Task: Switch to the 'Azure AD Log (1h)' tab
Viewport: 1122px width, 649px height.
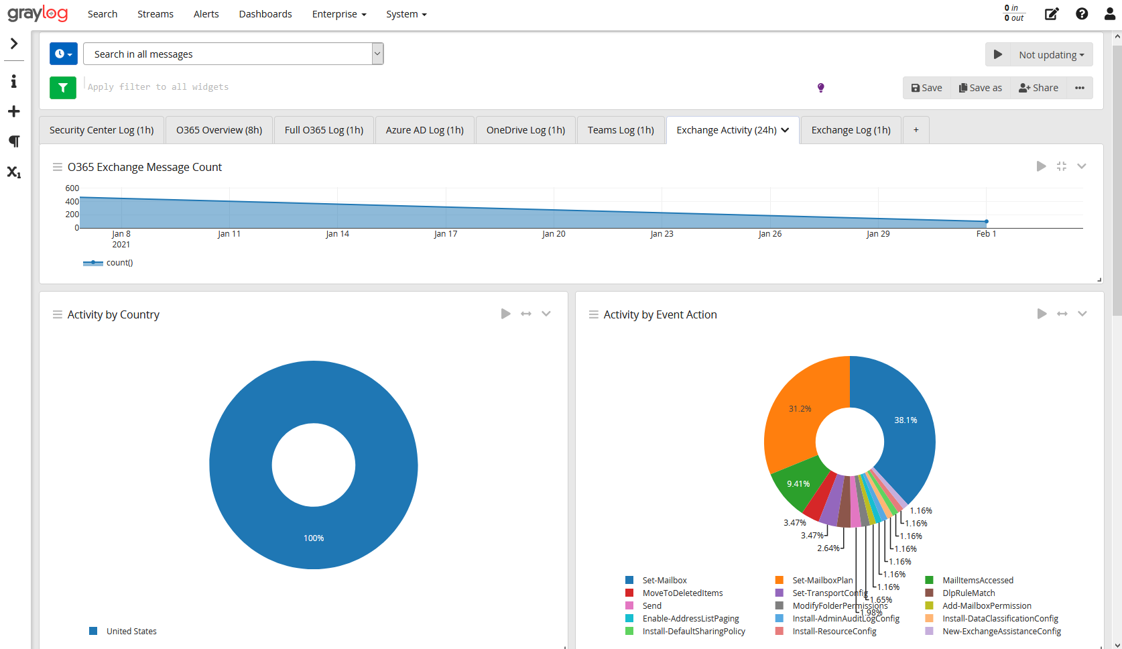Action: tap(425, 130)
